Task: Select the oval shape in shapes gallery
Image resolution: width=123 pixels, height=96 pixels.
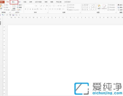Action: (x=83, y=7)
